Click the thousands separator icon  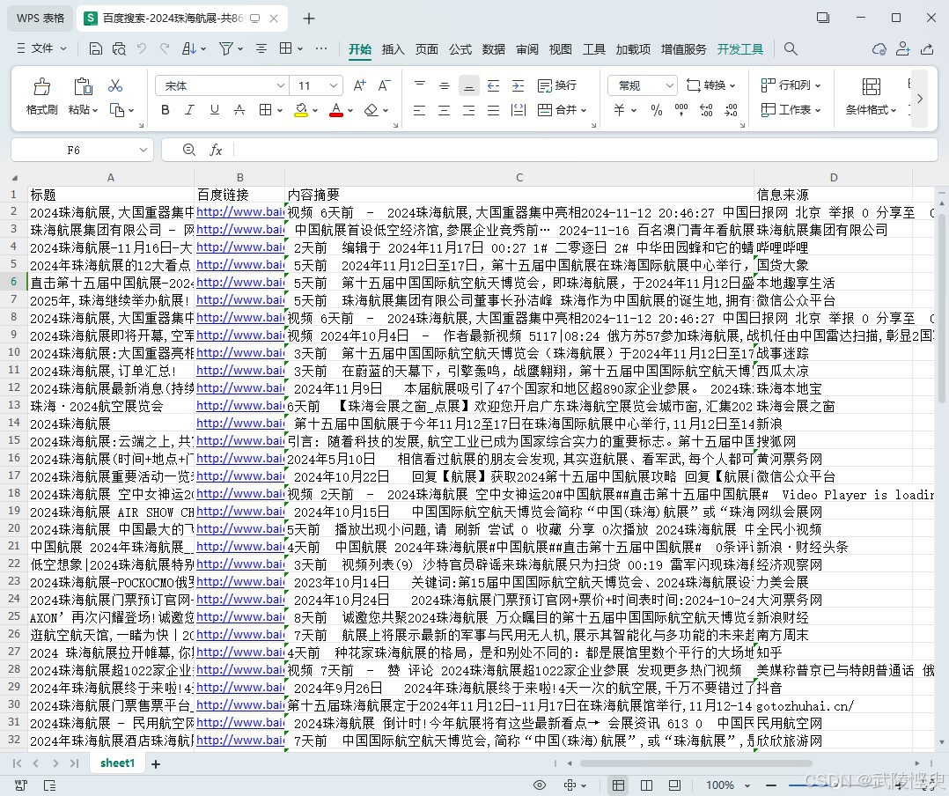coord(680,110)
